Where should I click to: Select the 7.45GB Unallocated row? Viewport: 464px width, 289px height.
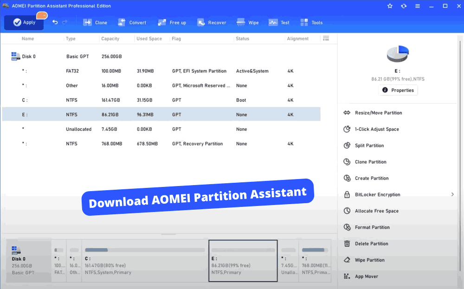click(161, 129)
